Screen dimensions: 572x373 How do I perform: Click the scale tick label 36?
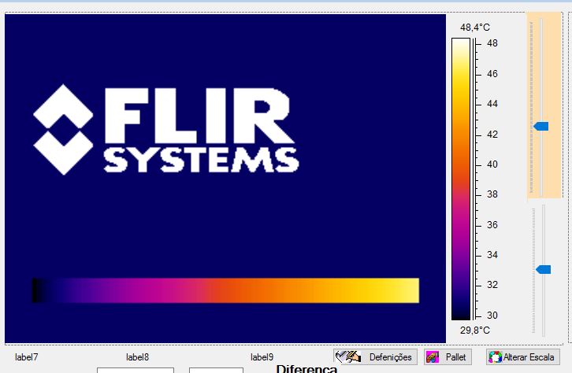[492, 225]
